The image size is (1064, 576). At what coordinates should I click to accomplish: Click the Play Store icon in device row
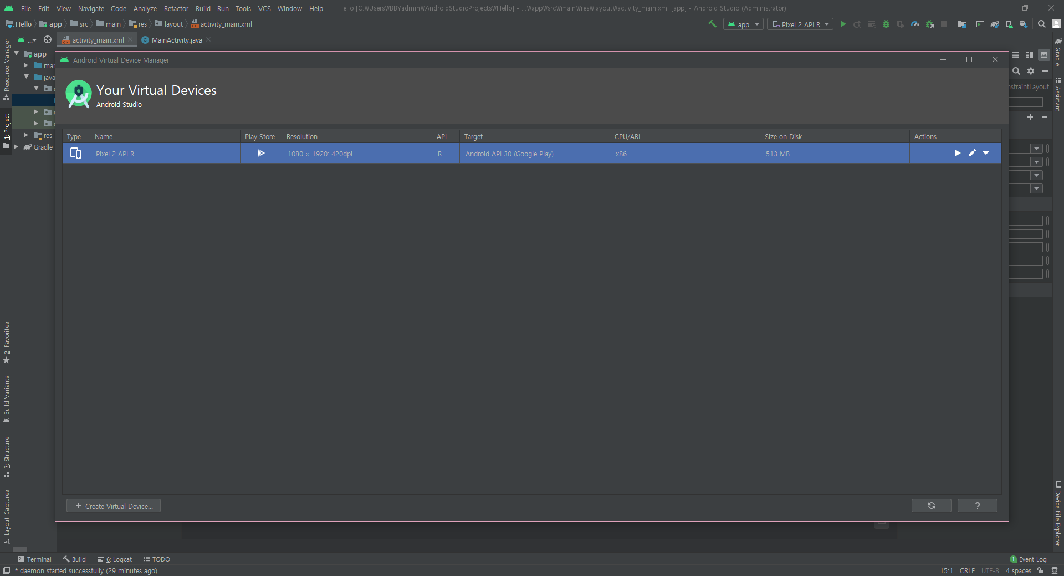261,154
